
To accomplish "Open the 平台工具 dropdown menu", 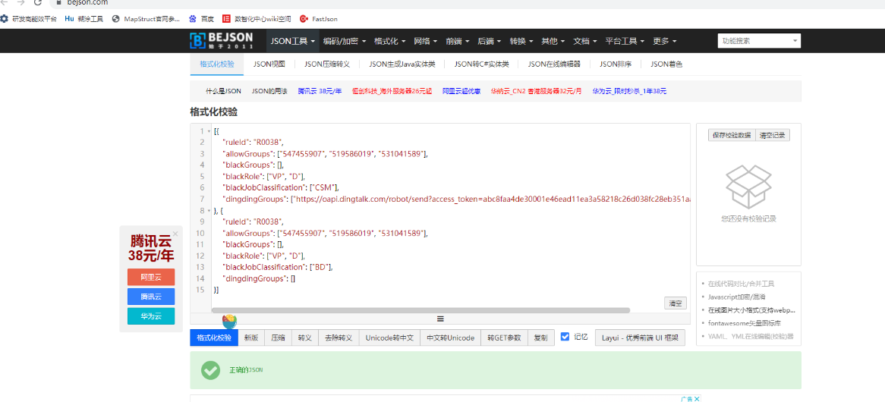I will tap(625, 41).
